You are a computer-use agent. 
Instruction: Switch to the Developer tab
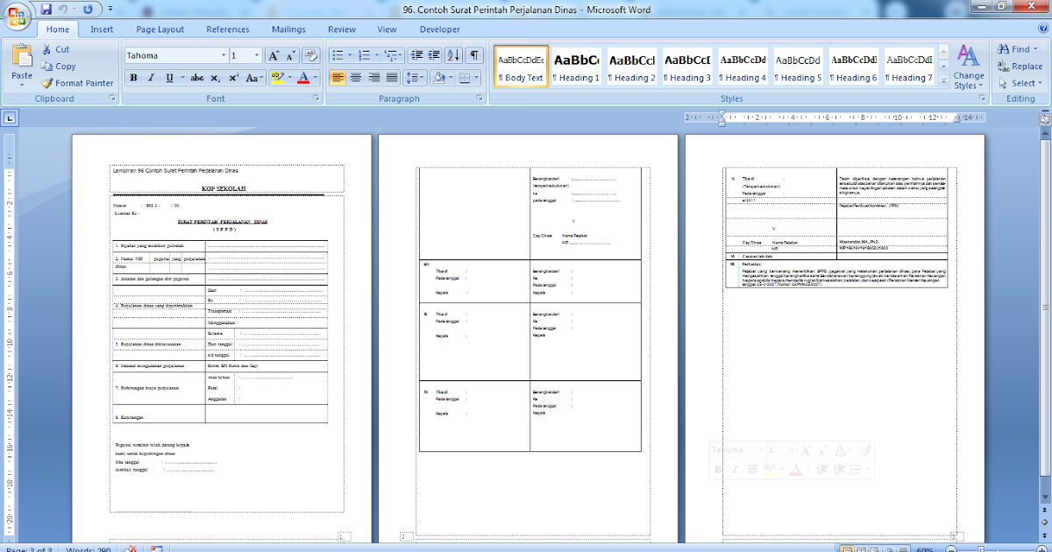pos(439,29)
